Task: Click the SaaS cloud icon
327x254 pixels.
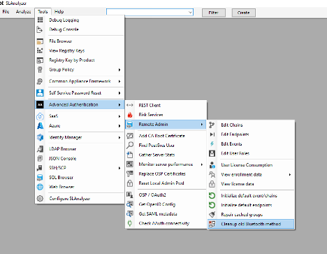Action: (40, 116)
